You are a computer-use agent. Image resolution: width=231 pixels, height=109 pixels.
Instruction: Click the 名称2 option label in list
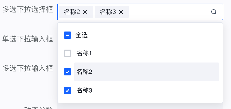click(84, 72)
